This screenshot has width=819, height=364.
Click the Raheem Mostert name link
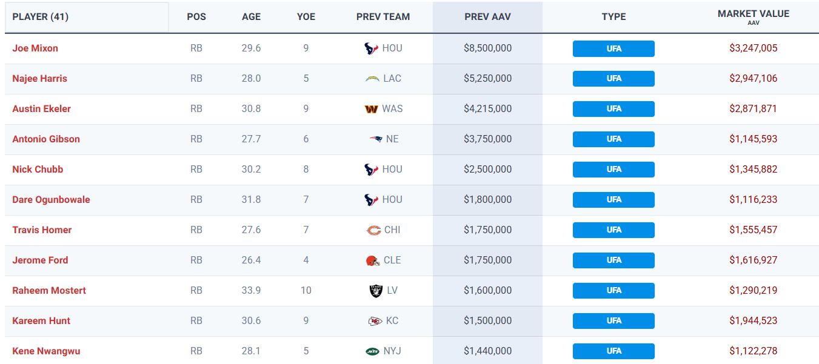pyautogui.click(x=49, y=291)
